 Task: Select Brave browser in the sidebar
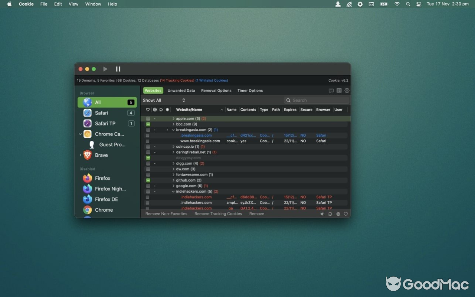(101, 155)
